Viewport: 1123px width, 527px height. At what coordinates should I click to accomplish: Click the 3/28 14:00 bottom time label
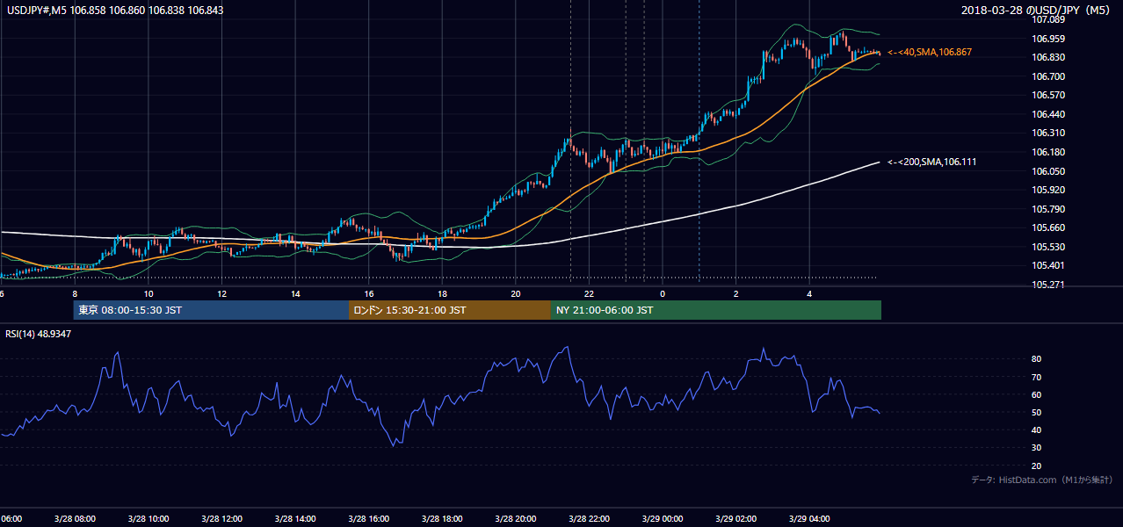click(294, 519)
